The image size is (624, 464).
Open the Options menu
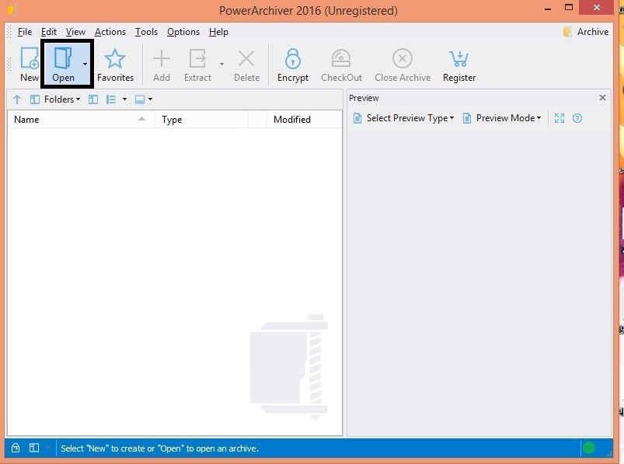pos(183,32)
